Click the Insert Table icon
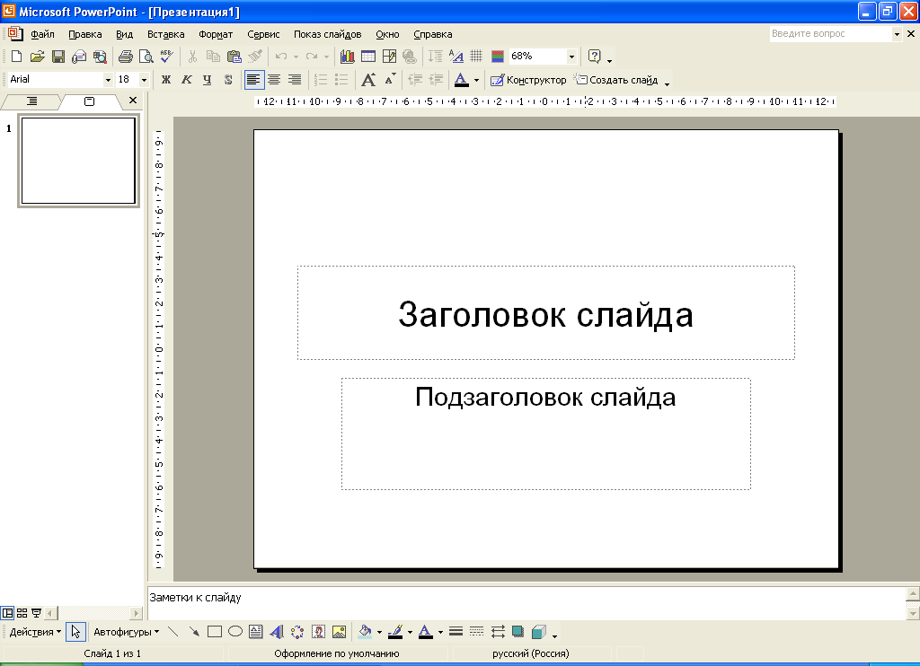This screenshot has width=920, height=666. (367, 57)
